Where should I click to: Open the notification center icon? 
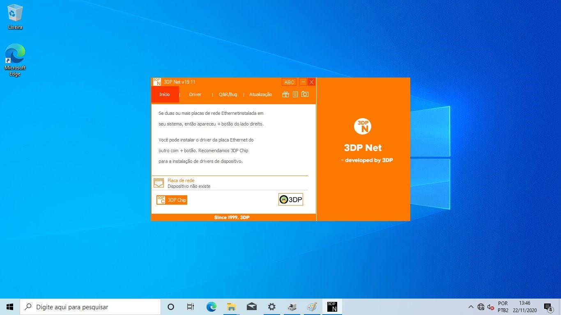(548, 307)
